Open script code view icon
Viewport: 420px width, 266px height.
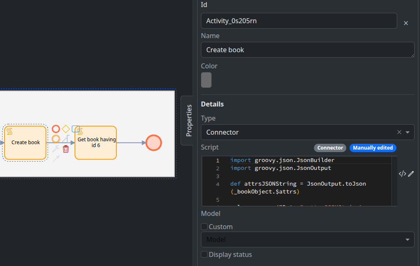tap(402, 174)
